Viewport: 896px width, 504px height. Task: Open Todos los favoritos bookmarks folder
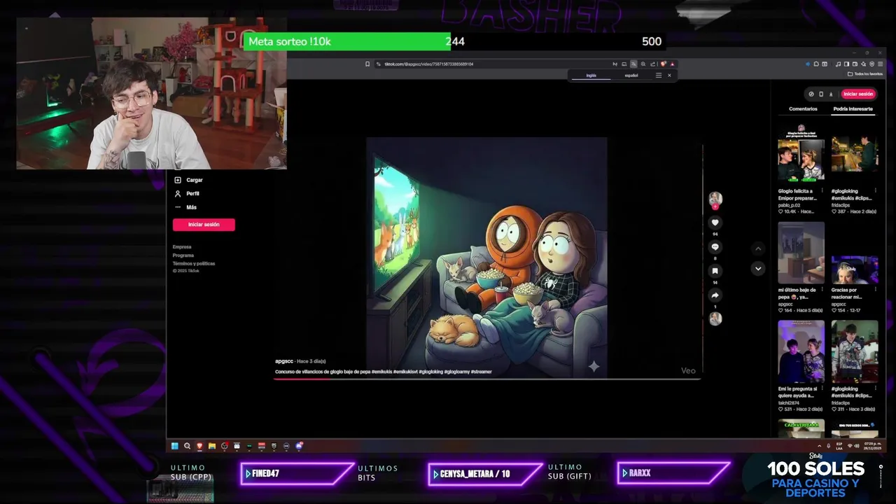865,73
